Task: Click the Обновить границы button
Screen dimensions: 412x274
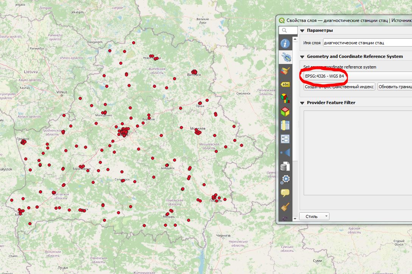Action: tap(395, 87)
